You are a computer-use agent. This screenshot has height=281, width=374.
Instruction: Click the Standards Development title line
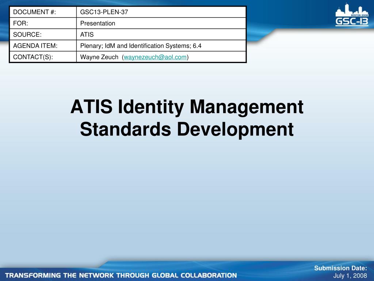point(187,129)
